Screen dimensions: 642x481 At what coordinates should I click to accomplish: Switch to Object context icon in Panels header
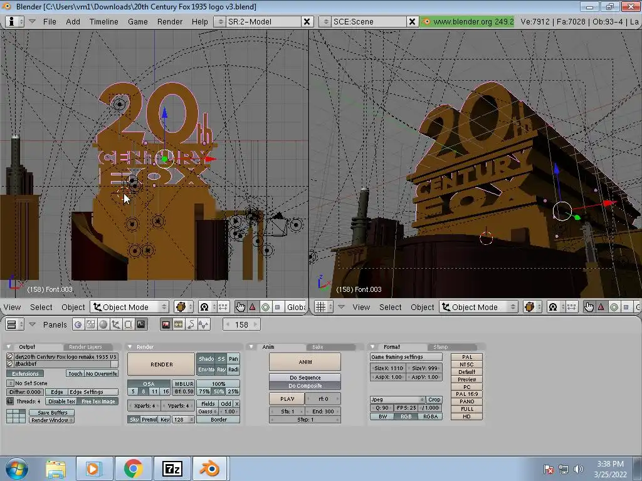point(116,325)
